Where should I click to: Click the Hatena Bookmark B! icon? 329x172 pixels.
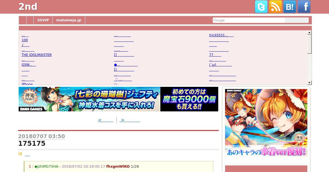[290, 7]
